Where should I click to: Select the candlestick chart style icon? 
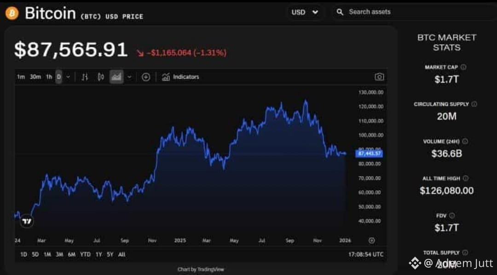pos(101,77)
